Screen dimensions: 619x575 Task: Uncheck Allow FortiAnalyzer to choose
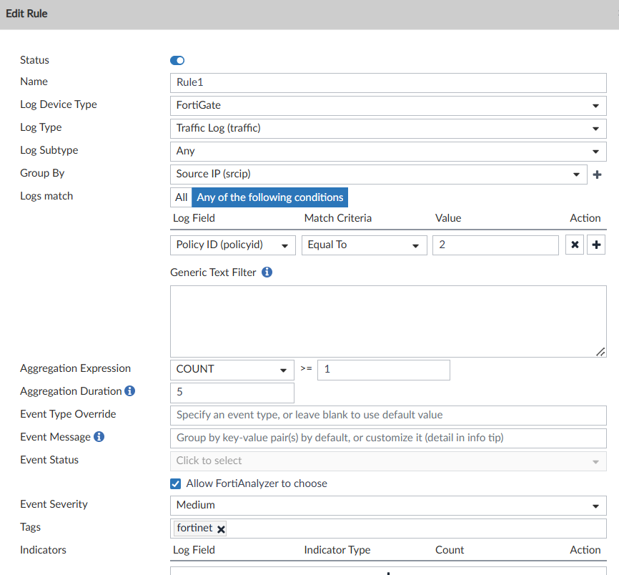[176, 484]
